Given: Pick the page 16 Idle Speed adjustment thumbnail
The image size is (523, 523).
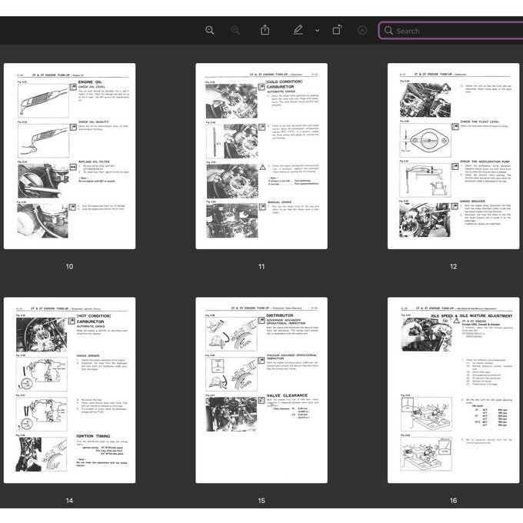Looking at the screenshot, I should (x=454, y=390).
